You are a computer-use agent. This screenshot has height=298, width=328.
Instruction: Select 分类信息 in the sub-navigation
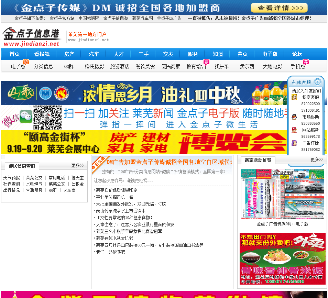[x=44, y=66]
